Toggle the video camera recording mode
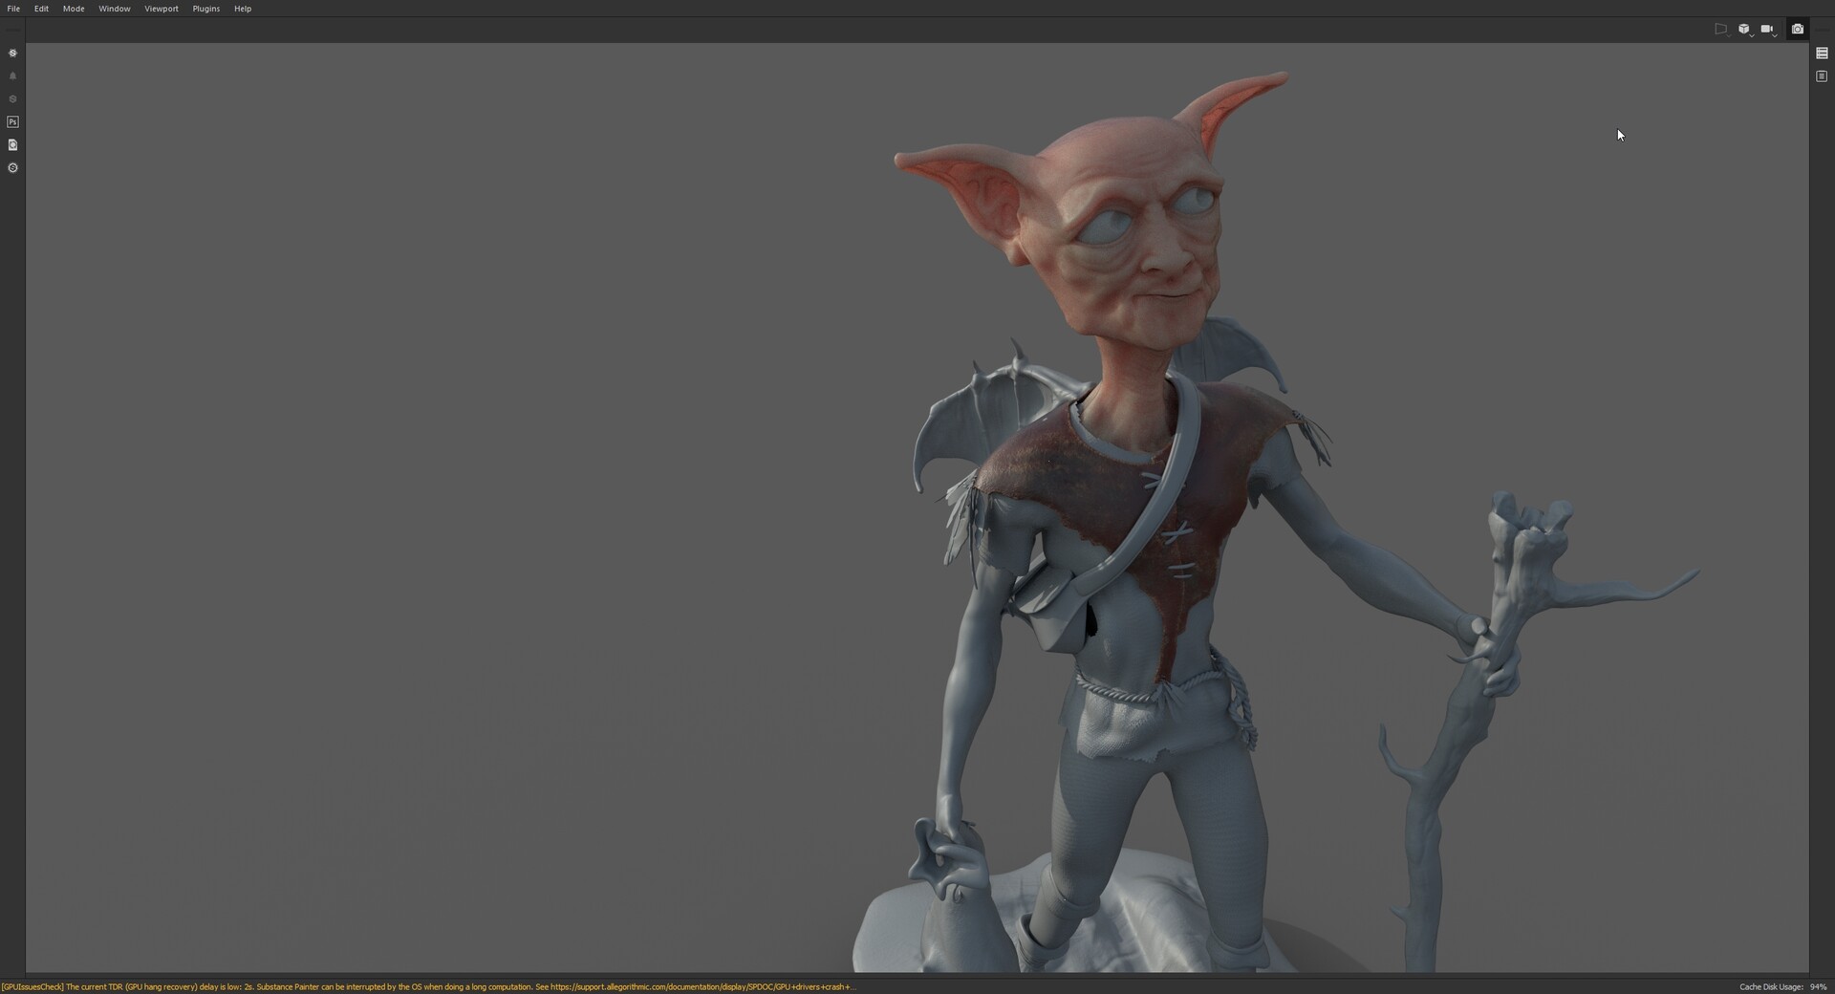The image size is (1835, 994). (1767, 29)
